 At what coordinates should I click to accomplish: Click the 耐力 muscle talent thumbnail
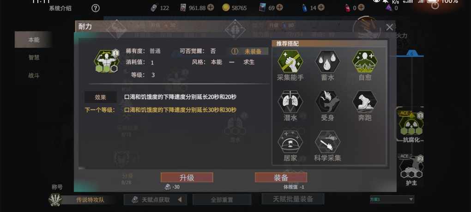point(107,61)
